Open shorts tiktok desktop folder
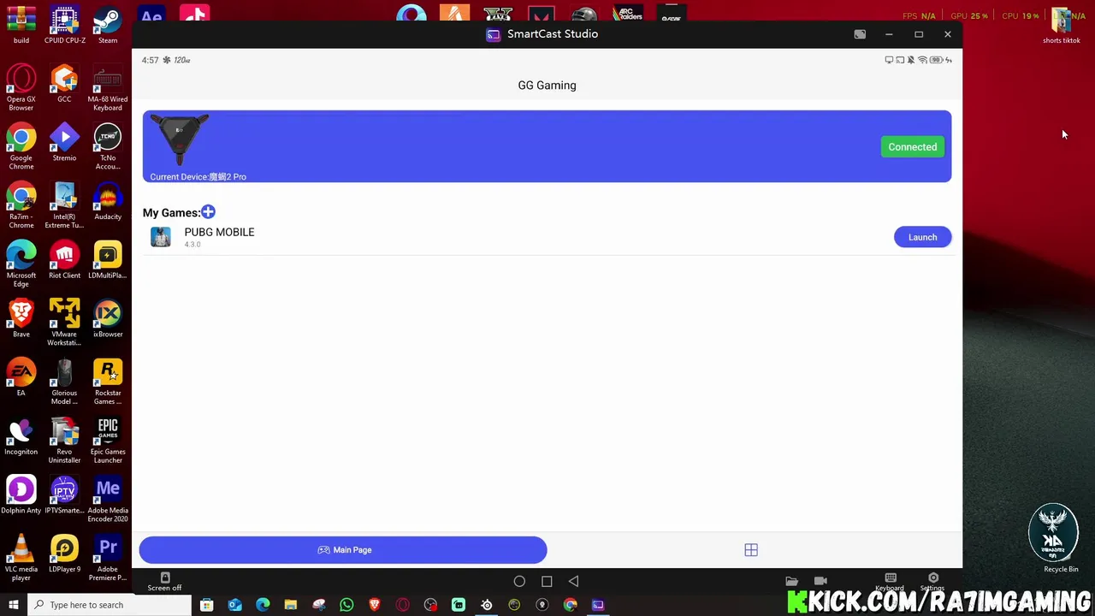Viewport: 1095px width, 616px height. 1061,25
